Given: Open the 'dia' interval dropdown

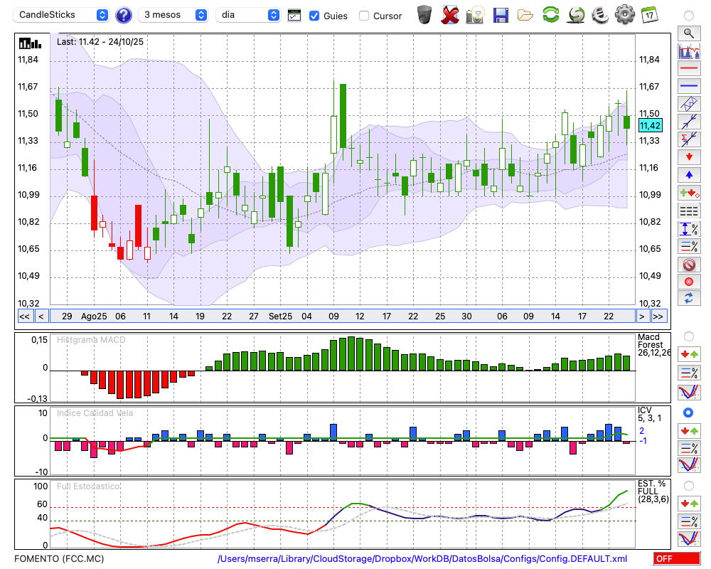Looking at the screenshot, I should 249,15.
